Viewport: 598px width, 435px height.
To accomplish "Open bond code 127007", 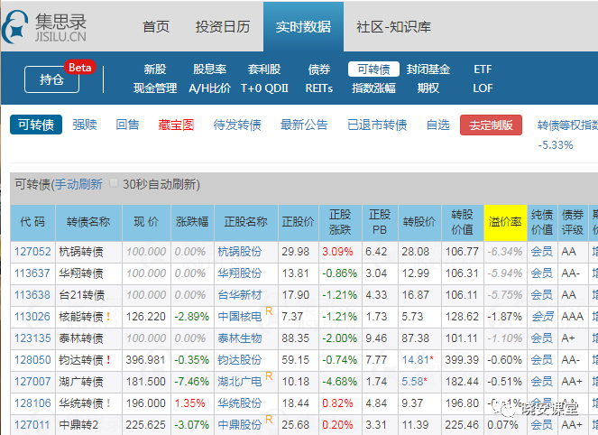I will click(x=32, y=382).
